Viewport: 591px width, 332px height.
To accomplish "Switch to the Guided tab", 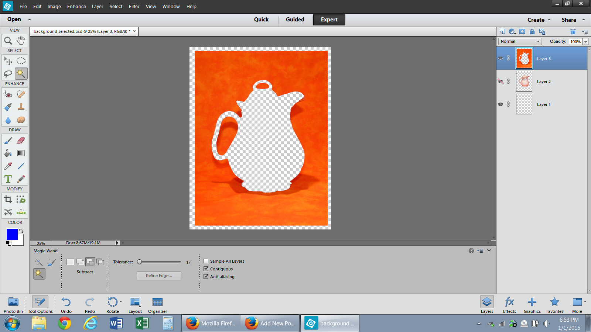I will [295, 20].
